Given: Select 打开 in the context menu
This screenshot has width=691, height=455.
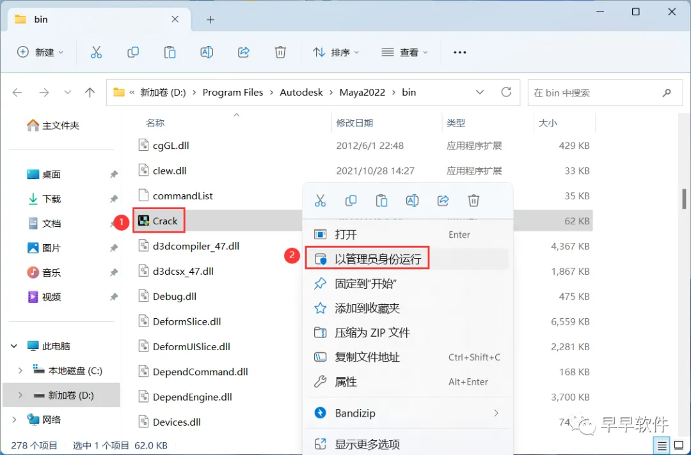Looking at the screenshot, I should [x=408, y=235].
